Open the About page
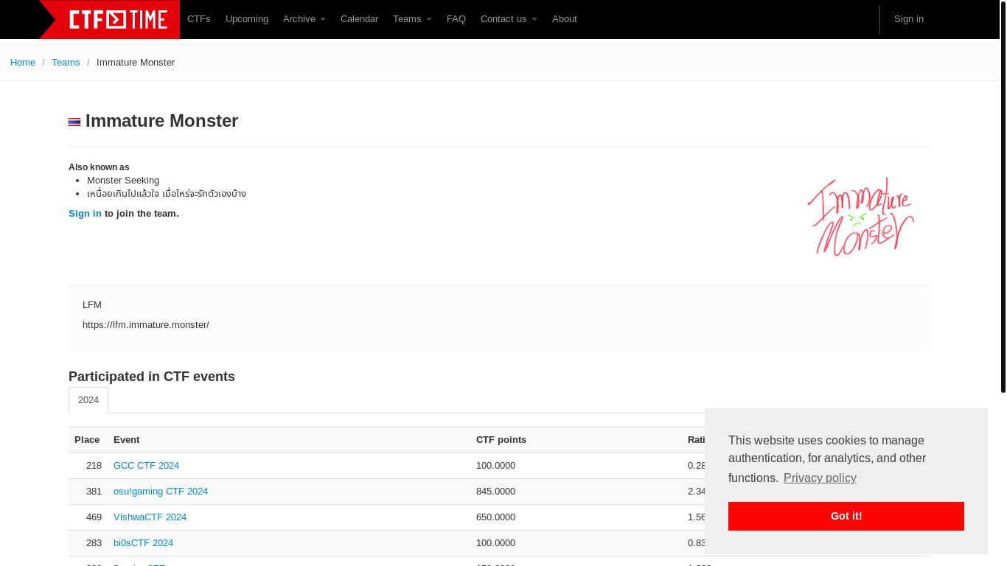Viewport: 1007px width, 566px height. 565,19
